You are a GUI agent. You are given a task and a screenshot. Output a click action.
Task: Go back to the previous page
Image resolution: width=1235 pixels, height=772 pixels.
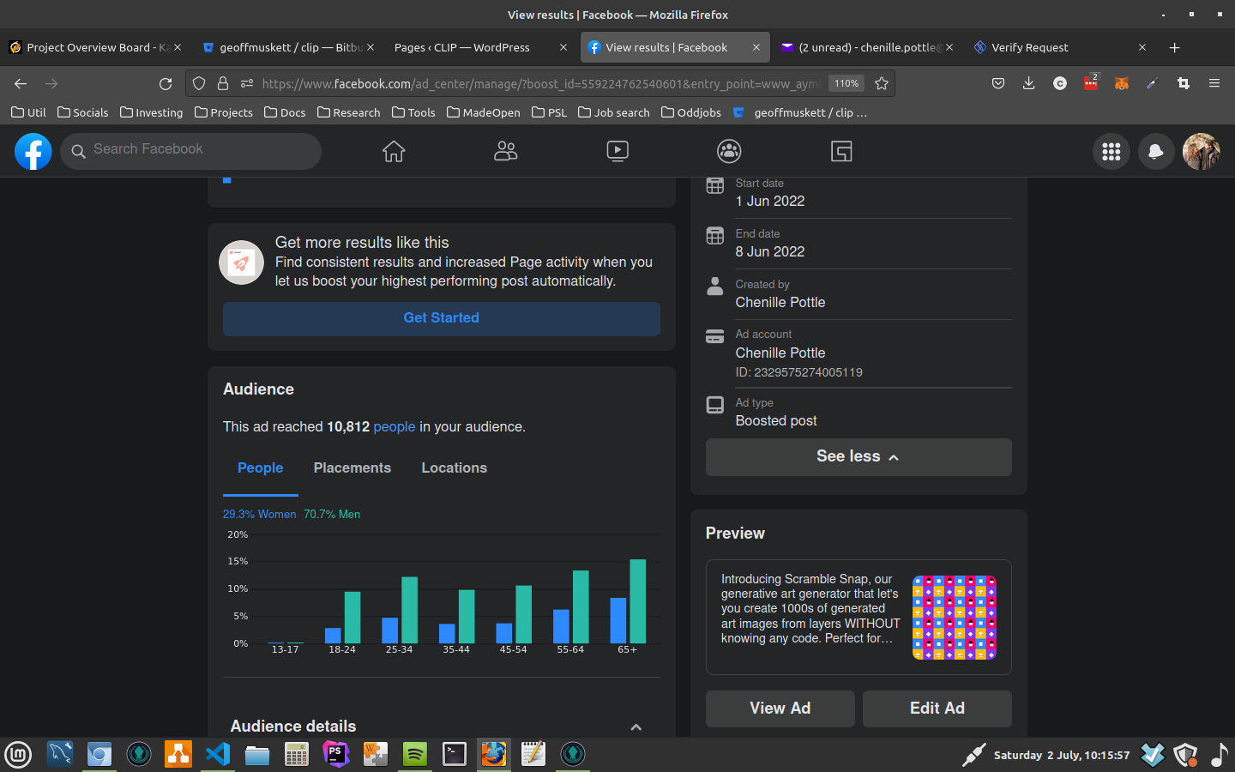pyautogui.click(x=21, y=83)
